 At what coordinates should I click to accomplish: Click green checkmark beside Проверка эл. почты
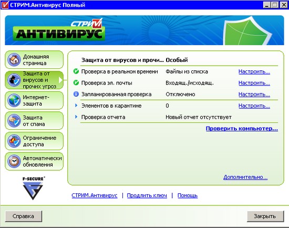(76, 82)
